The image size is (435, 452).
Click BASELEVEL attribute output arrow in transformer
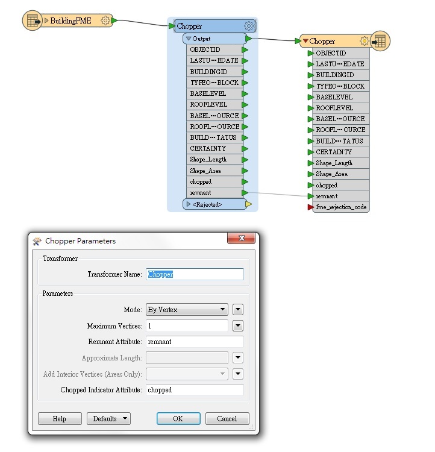245,93
